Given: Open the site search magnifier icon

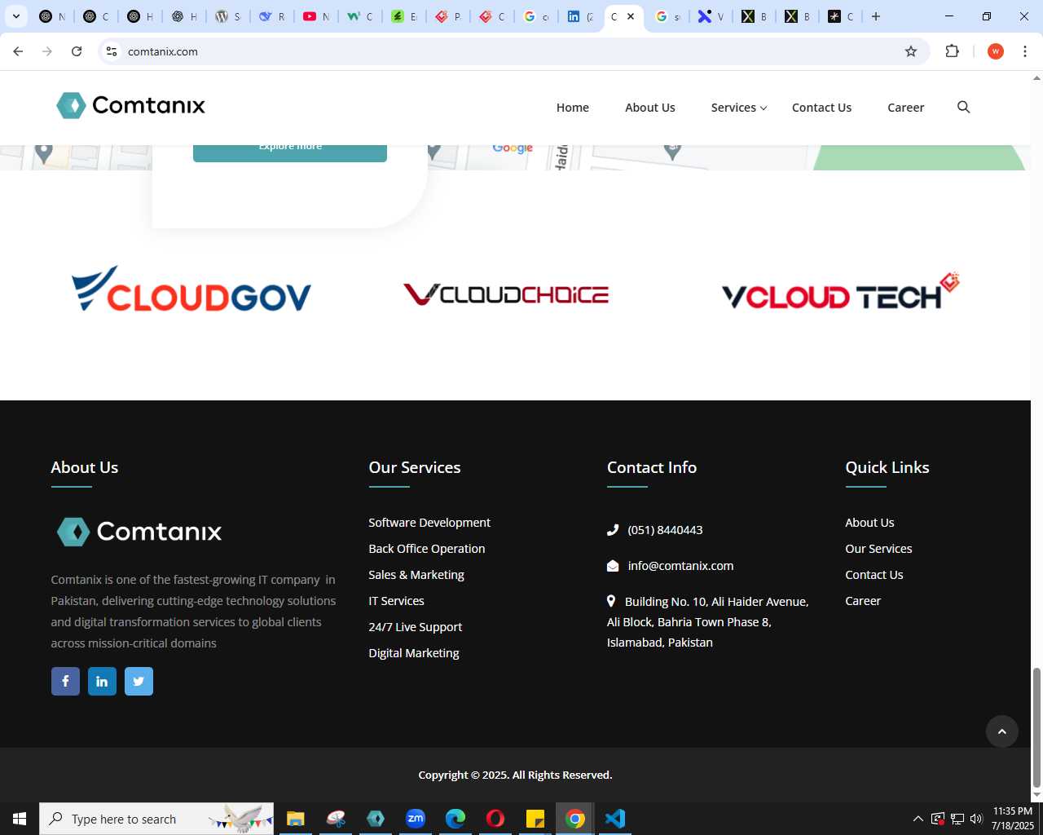Looking at the screenshot, I should pos(963,108).
